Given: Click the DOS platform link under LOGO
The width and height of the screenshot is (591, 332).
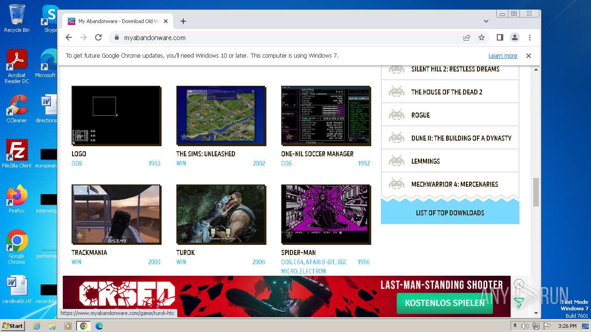Looking at the screenshot, I should [77, 163].
